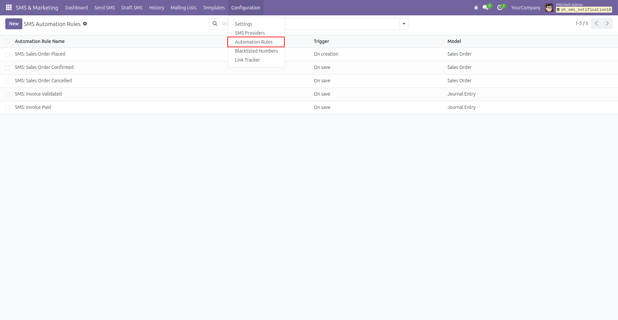Open the Mailing Lists menu

[x=184, y=8]
